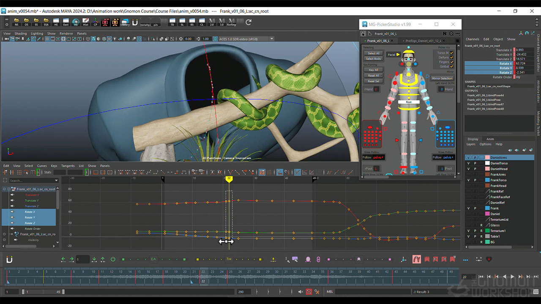Click the RstRng shelf icon
The height and width of the screenshot is (304, 541).
(x=231, y=22)
